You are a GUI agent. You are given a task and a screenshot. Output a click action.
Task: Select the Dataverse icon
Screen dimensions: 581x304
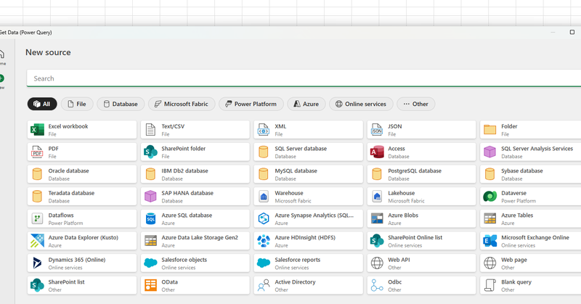(489, 197)
